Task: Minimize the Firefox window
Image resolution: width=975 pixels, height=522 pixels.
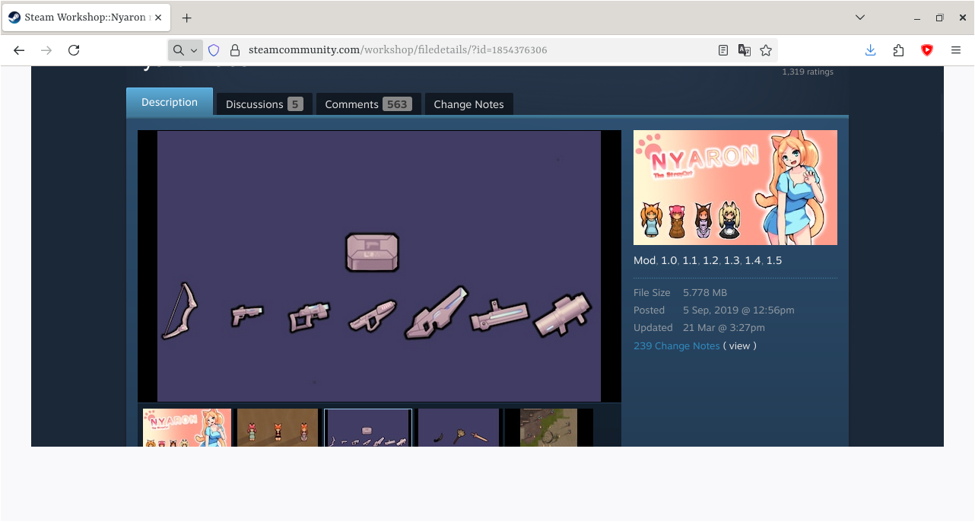Action: 918,18
